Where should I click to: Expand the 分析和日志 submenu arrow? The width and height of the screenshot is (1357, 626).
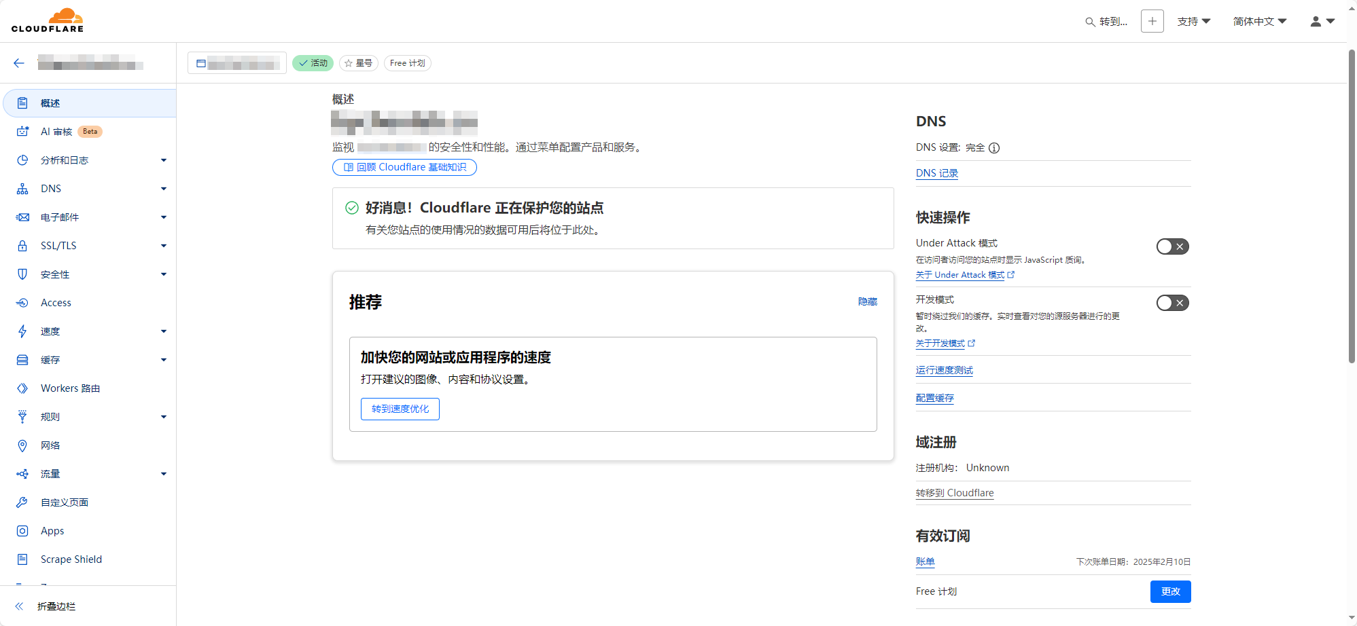point(164,160)
